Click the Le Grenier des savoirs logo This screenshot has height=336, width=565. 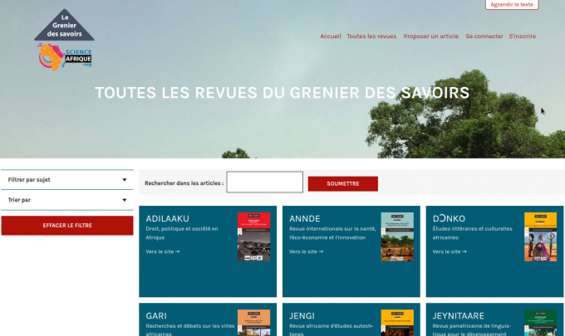[64, 25]
